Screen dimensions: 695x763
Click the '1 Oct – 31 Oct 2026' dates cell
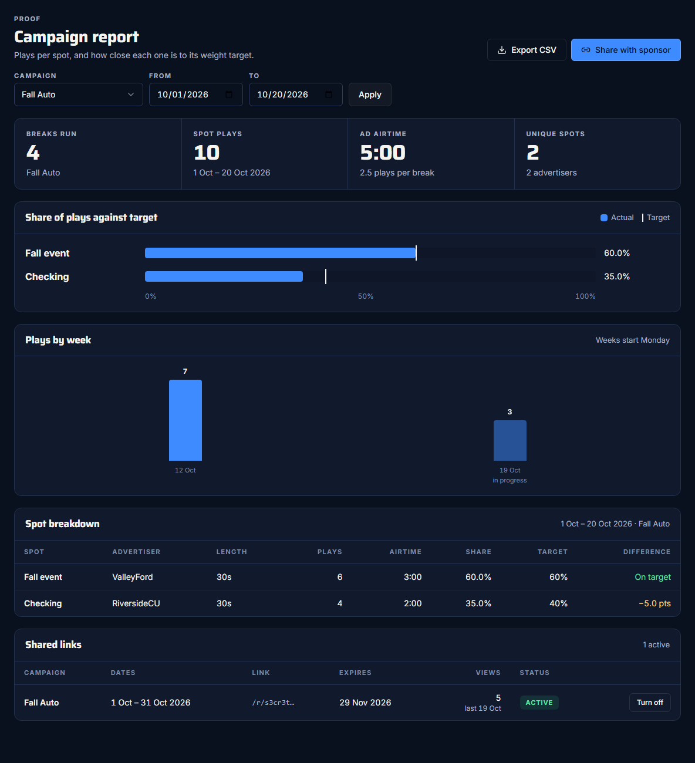pos(151,703)
